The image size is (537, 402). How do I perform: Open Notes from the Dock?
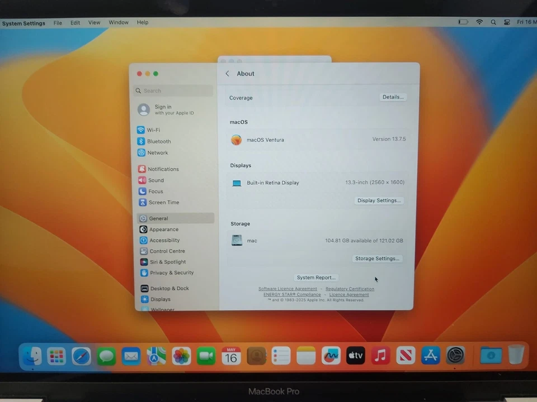306,356
